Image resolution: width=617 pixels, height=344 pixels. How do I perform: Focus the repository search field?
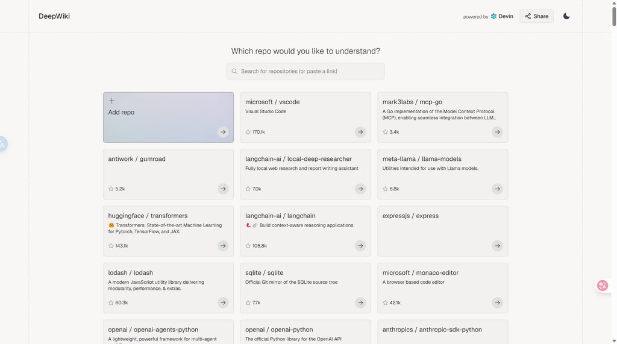click(305, 71)
